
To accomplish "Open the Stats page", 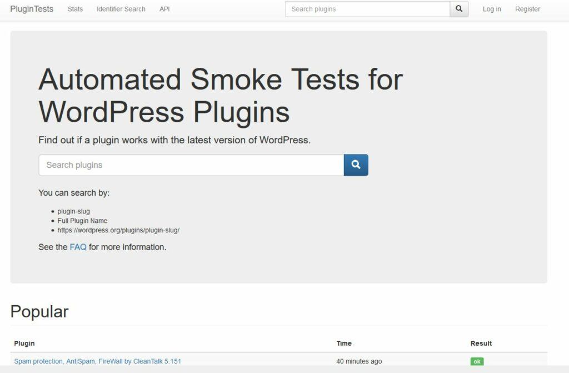I will click(75, 9).
